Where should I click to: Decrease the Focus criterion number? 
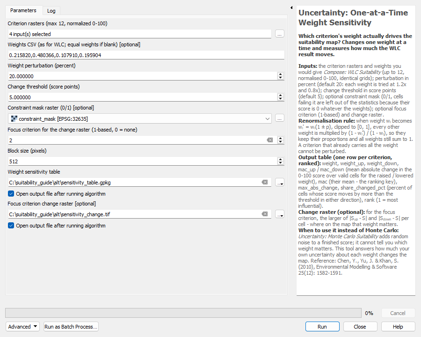281,142
